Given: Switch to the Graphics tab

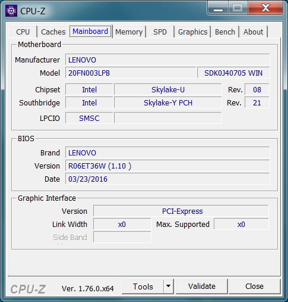Looking at the screenshot, I should point(192,32).
